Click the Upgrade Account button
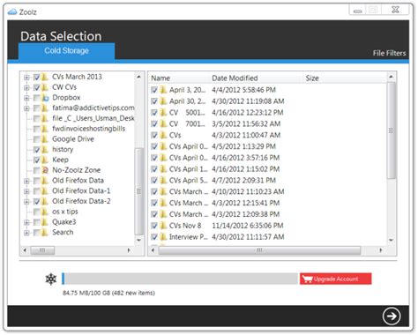 (336, 279)
